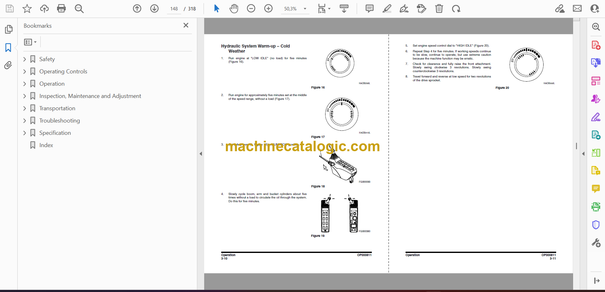Open the search tools magnifier in right pane
605x292 pixels.
click(x=596, y=27)
